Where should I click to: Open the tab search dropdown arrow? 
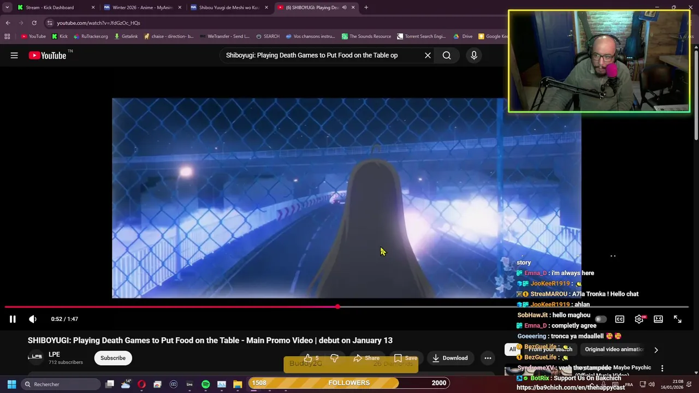coord(7,7)
